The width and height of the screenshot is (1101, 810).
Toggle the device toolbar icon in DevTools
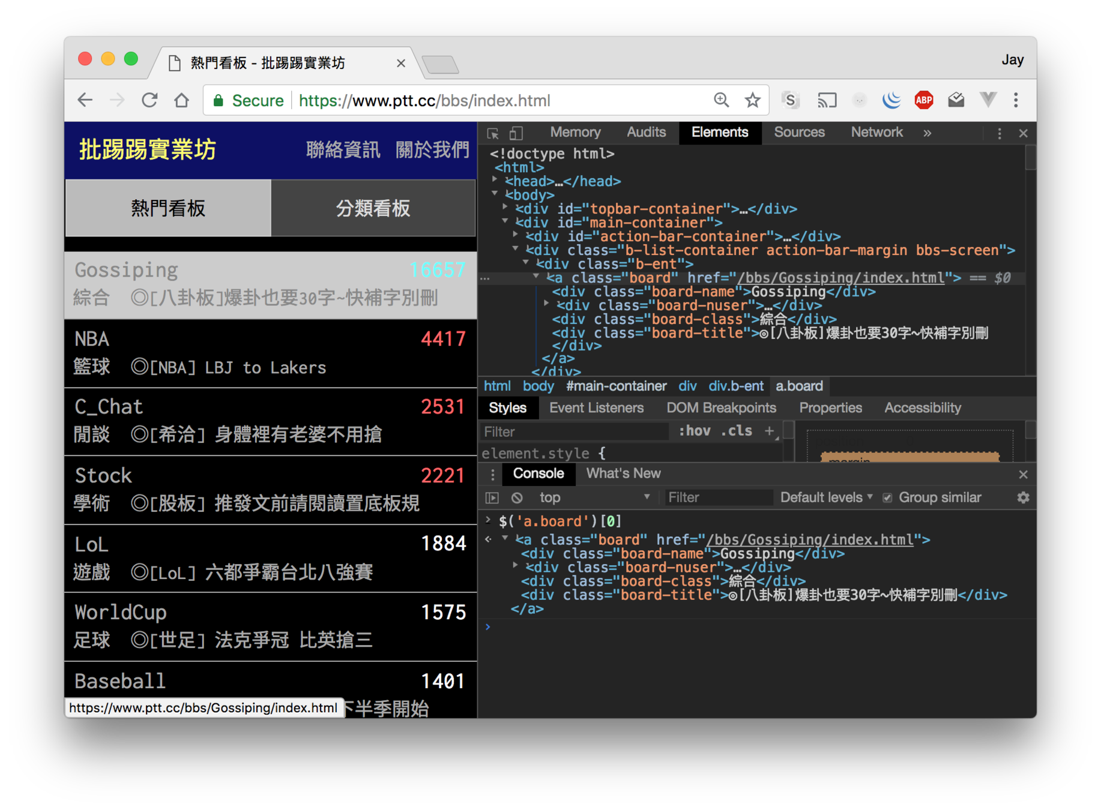click(516, 133)
